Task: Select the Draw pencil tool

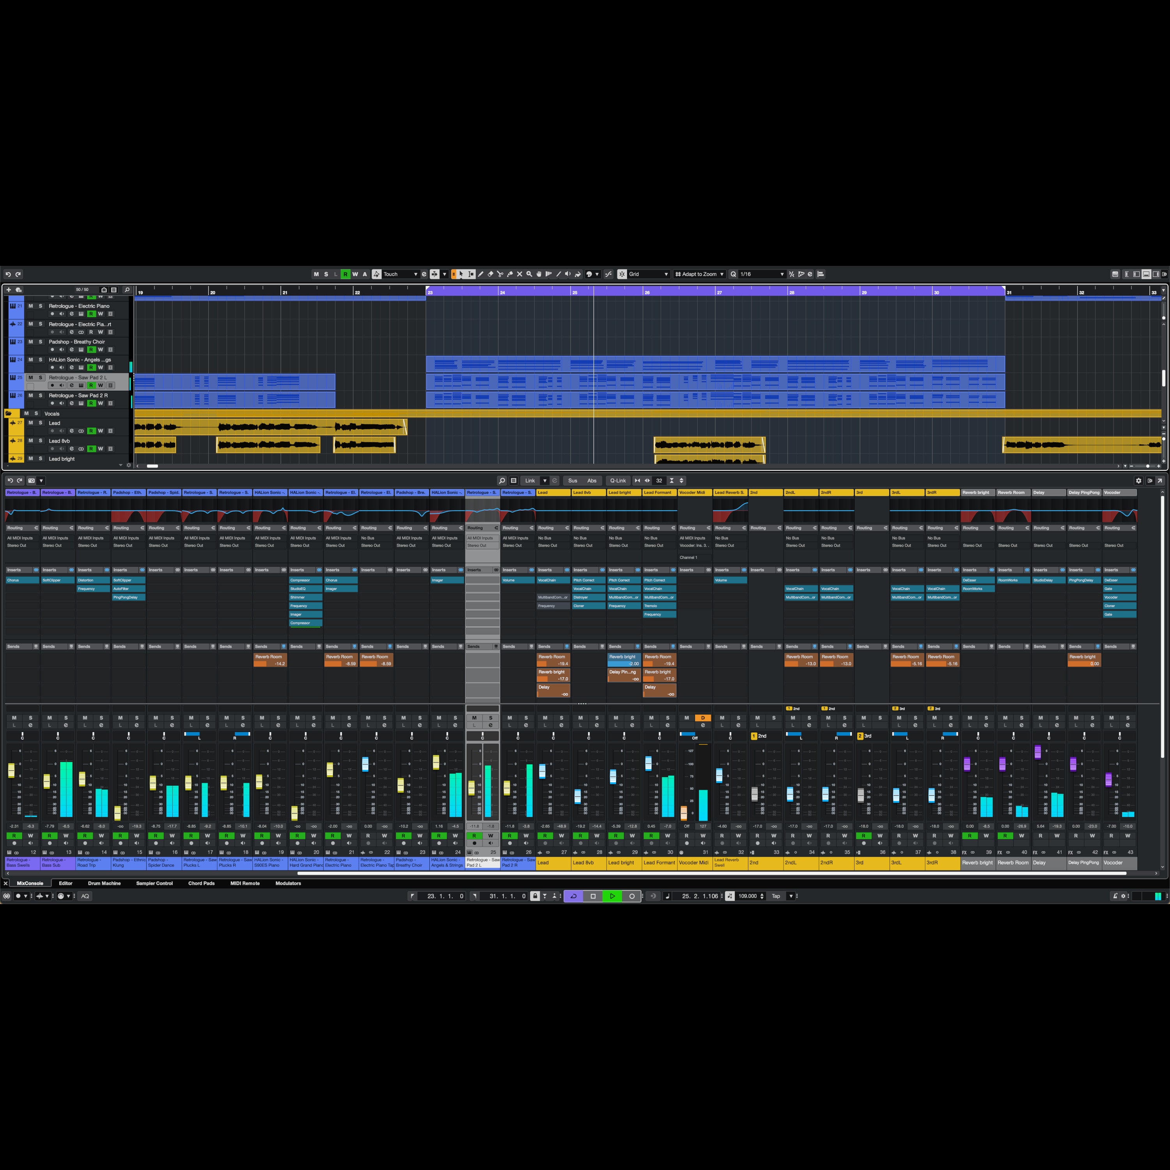Action: [x=481, y=274]
